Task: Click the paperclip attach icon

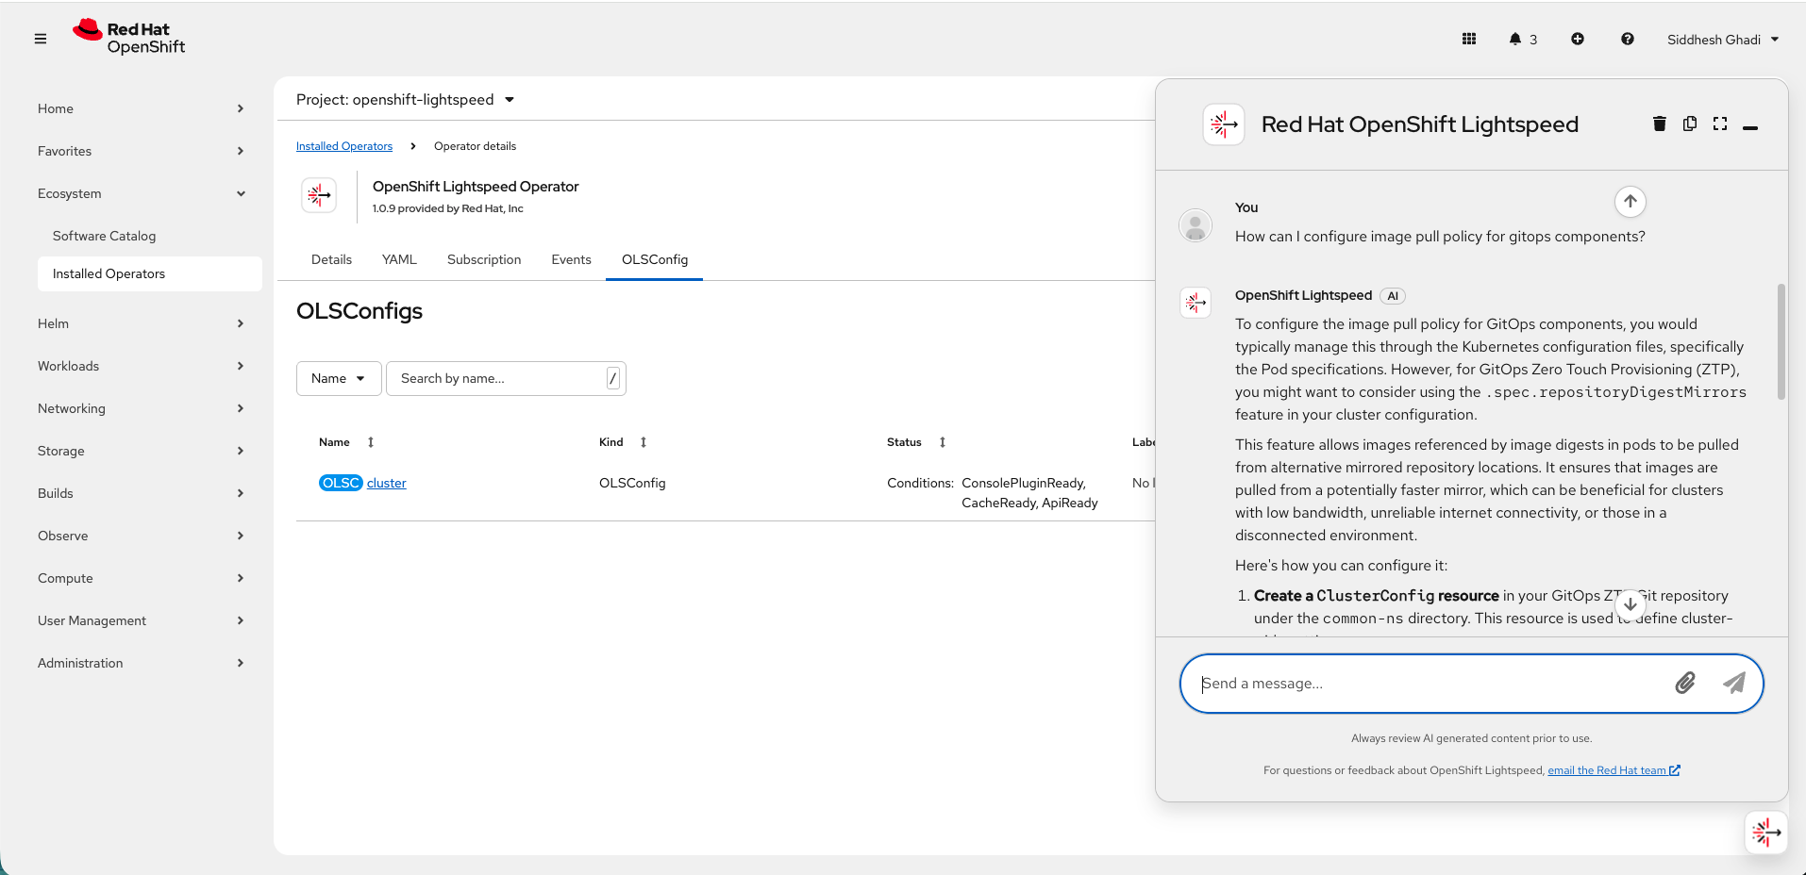Action: coord(1685,683)
